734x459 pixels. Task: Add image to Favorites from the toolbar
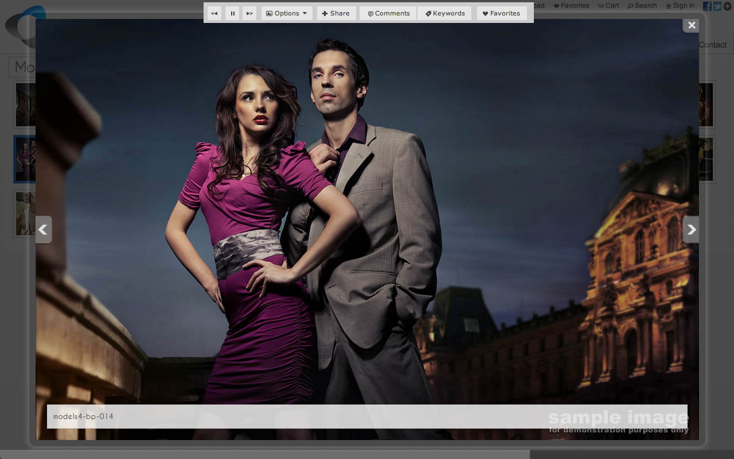point(502,13)
